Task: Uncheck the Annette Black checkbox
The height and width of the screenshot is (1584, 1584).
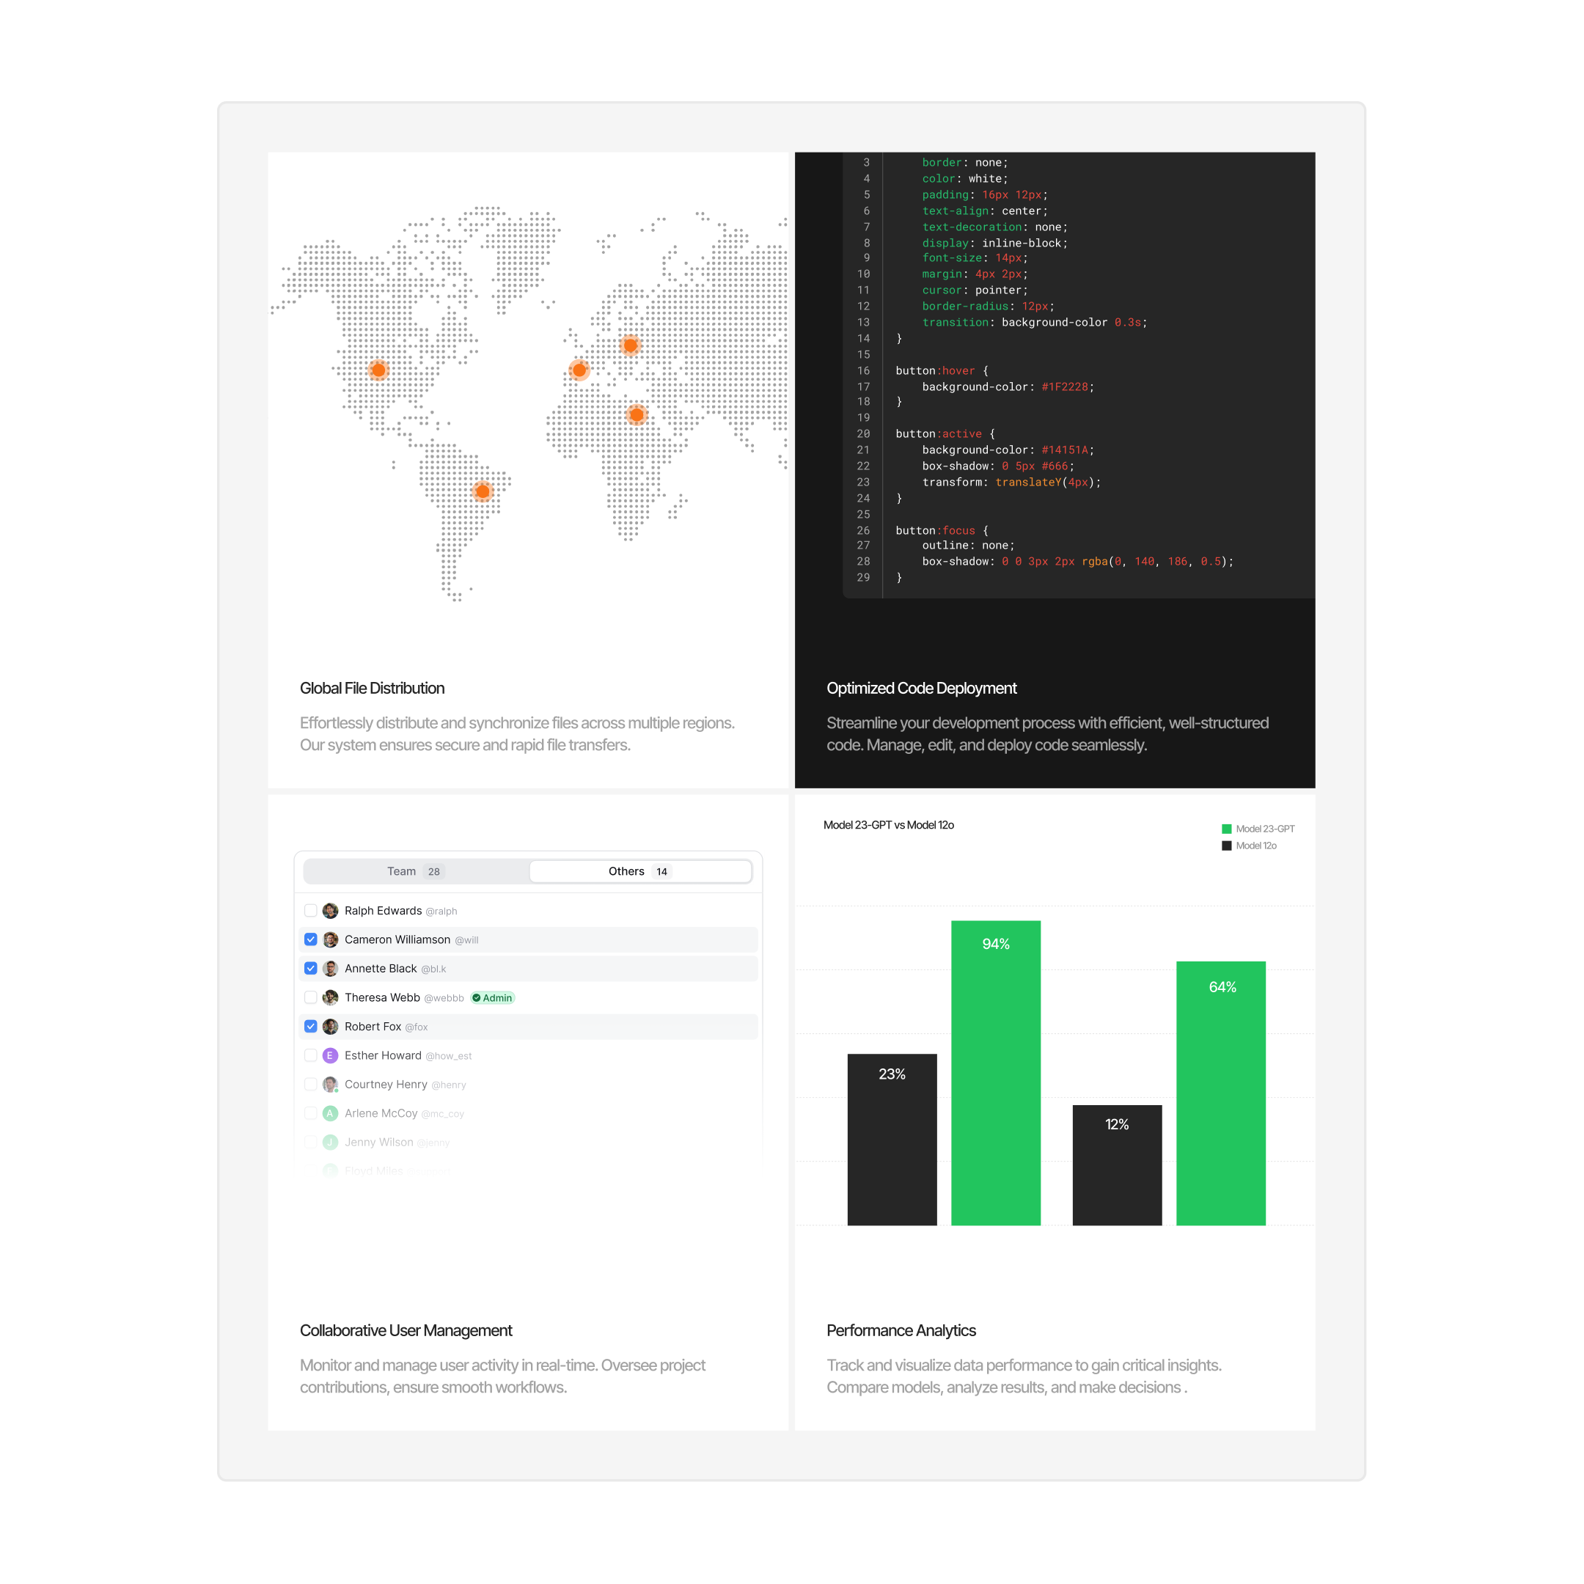Action: pos(311,968)
